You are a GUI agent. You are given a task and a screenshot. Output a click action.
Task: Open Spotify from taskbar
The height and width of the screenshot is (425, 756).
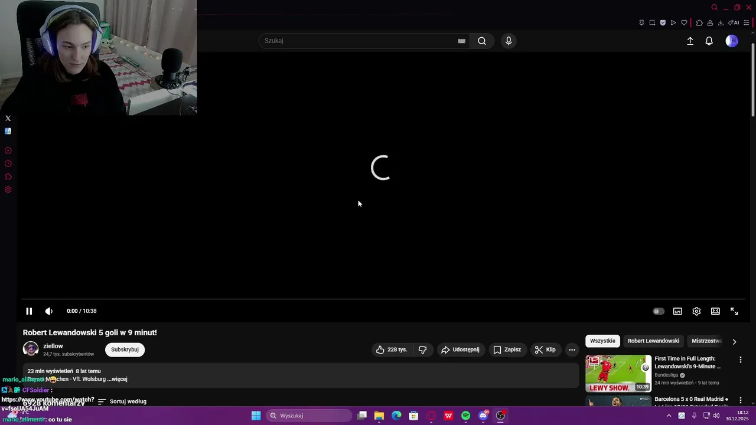[466, 416]
